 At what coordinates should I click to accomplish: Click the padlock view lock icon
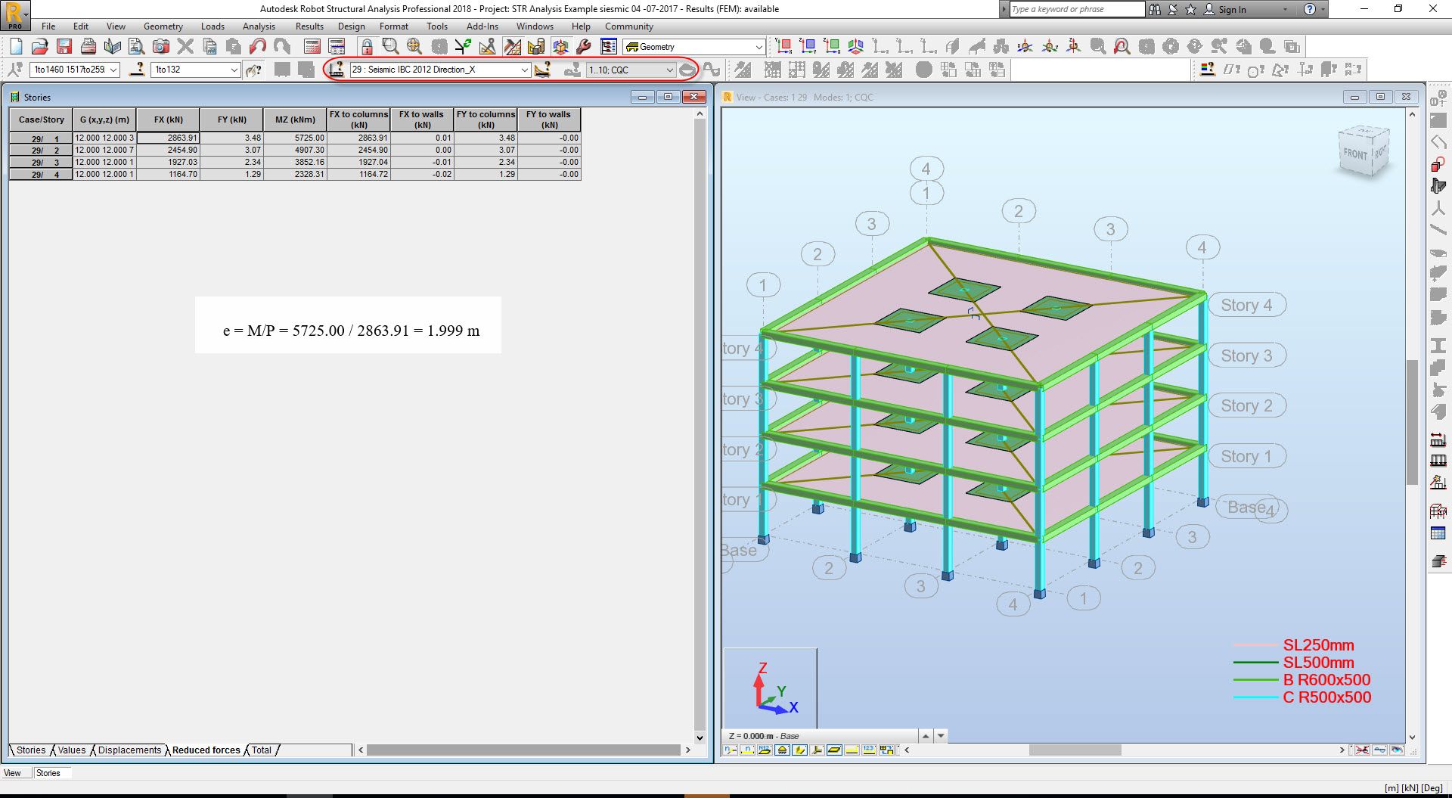368,46
